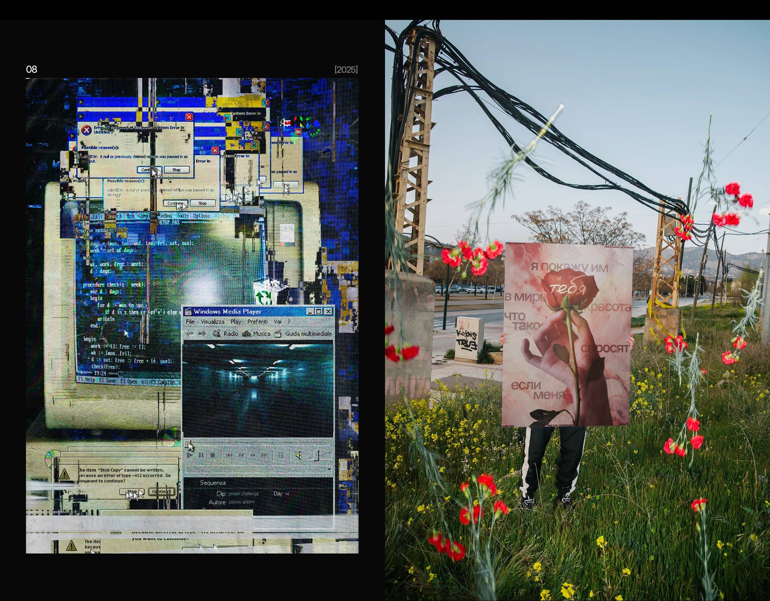
Task: Click Stop in the Disk Copy error dialog
Action: (x=132, y=492)
